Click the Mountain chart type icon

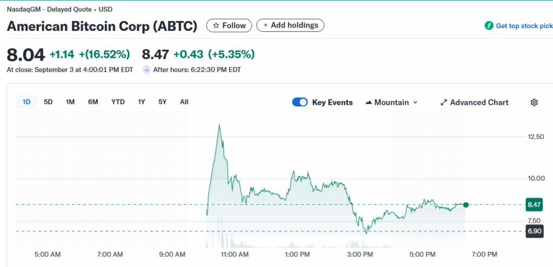[369, 102]
